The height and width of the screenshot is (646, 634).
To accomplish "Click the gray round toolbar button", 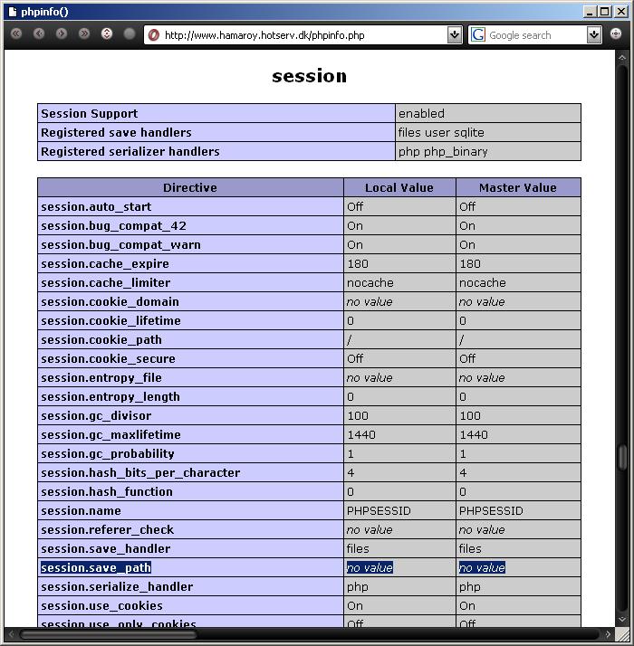I will (130, 33).
